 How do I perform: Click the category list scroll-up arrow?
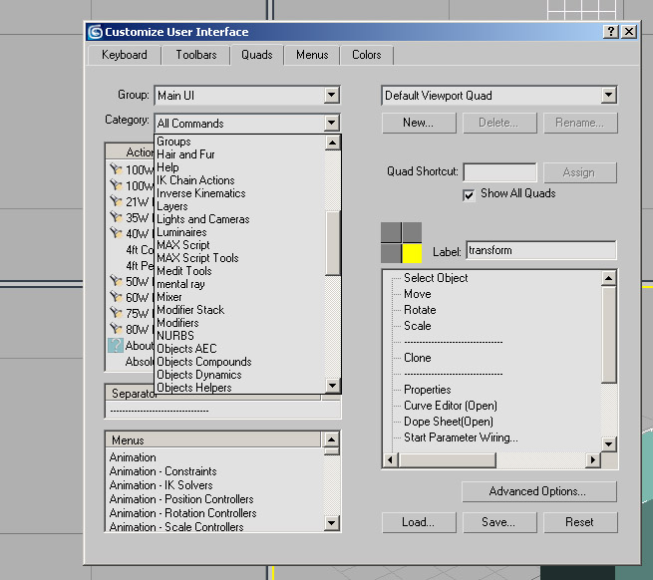(x=332, y=143)
